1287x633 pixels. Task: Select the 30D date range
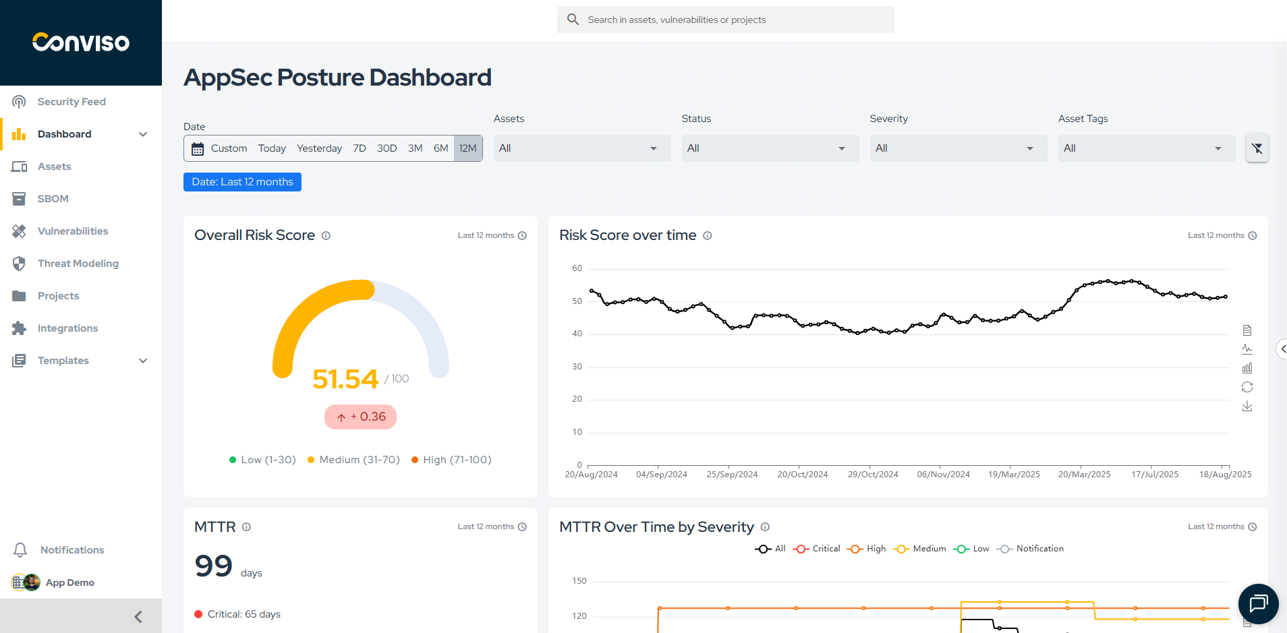(x=387, y=148)
